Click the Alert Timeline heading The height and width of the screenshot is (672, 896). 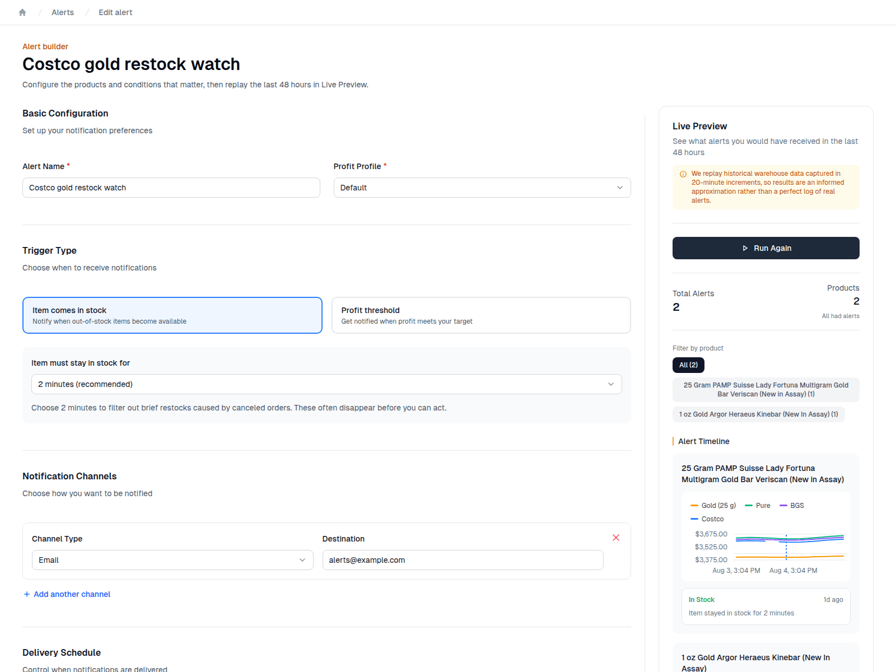point(704,441)
